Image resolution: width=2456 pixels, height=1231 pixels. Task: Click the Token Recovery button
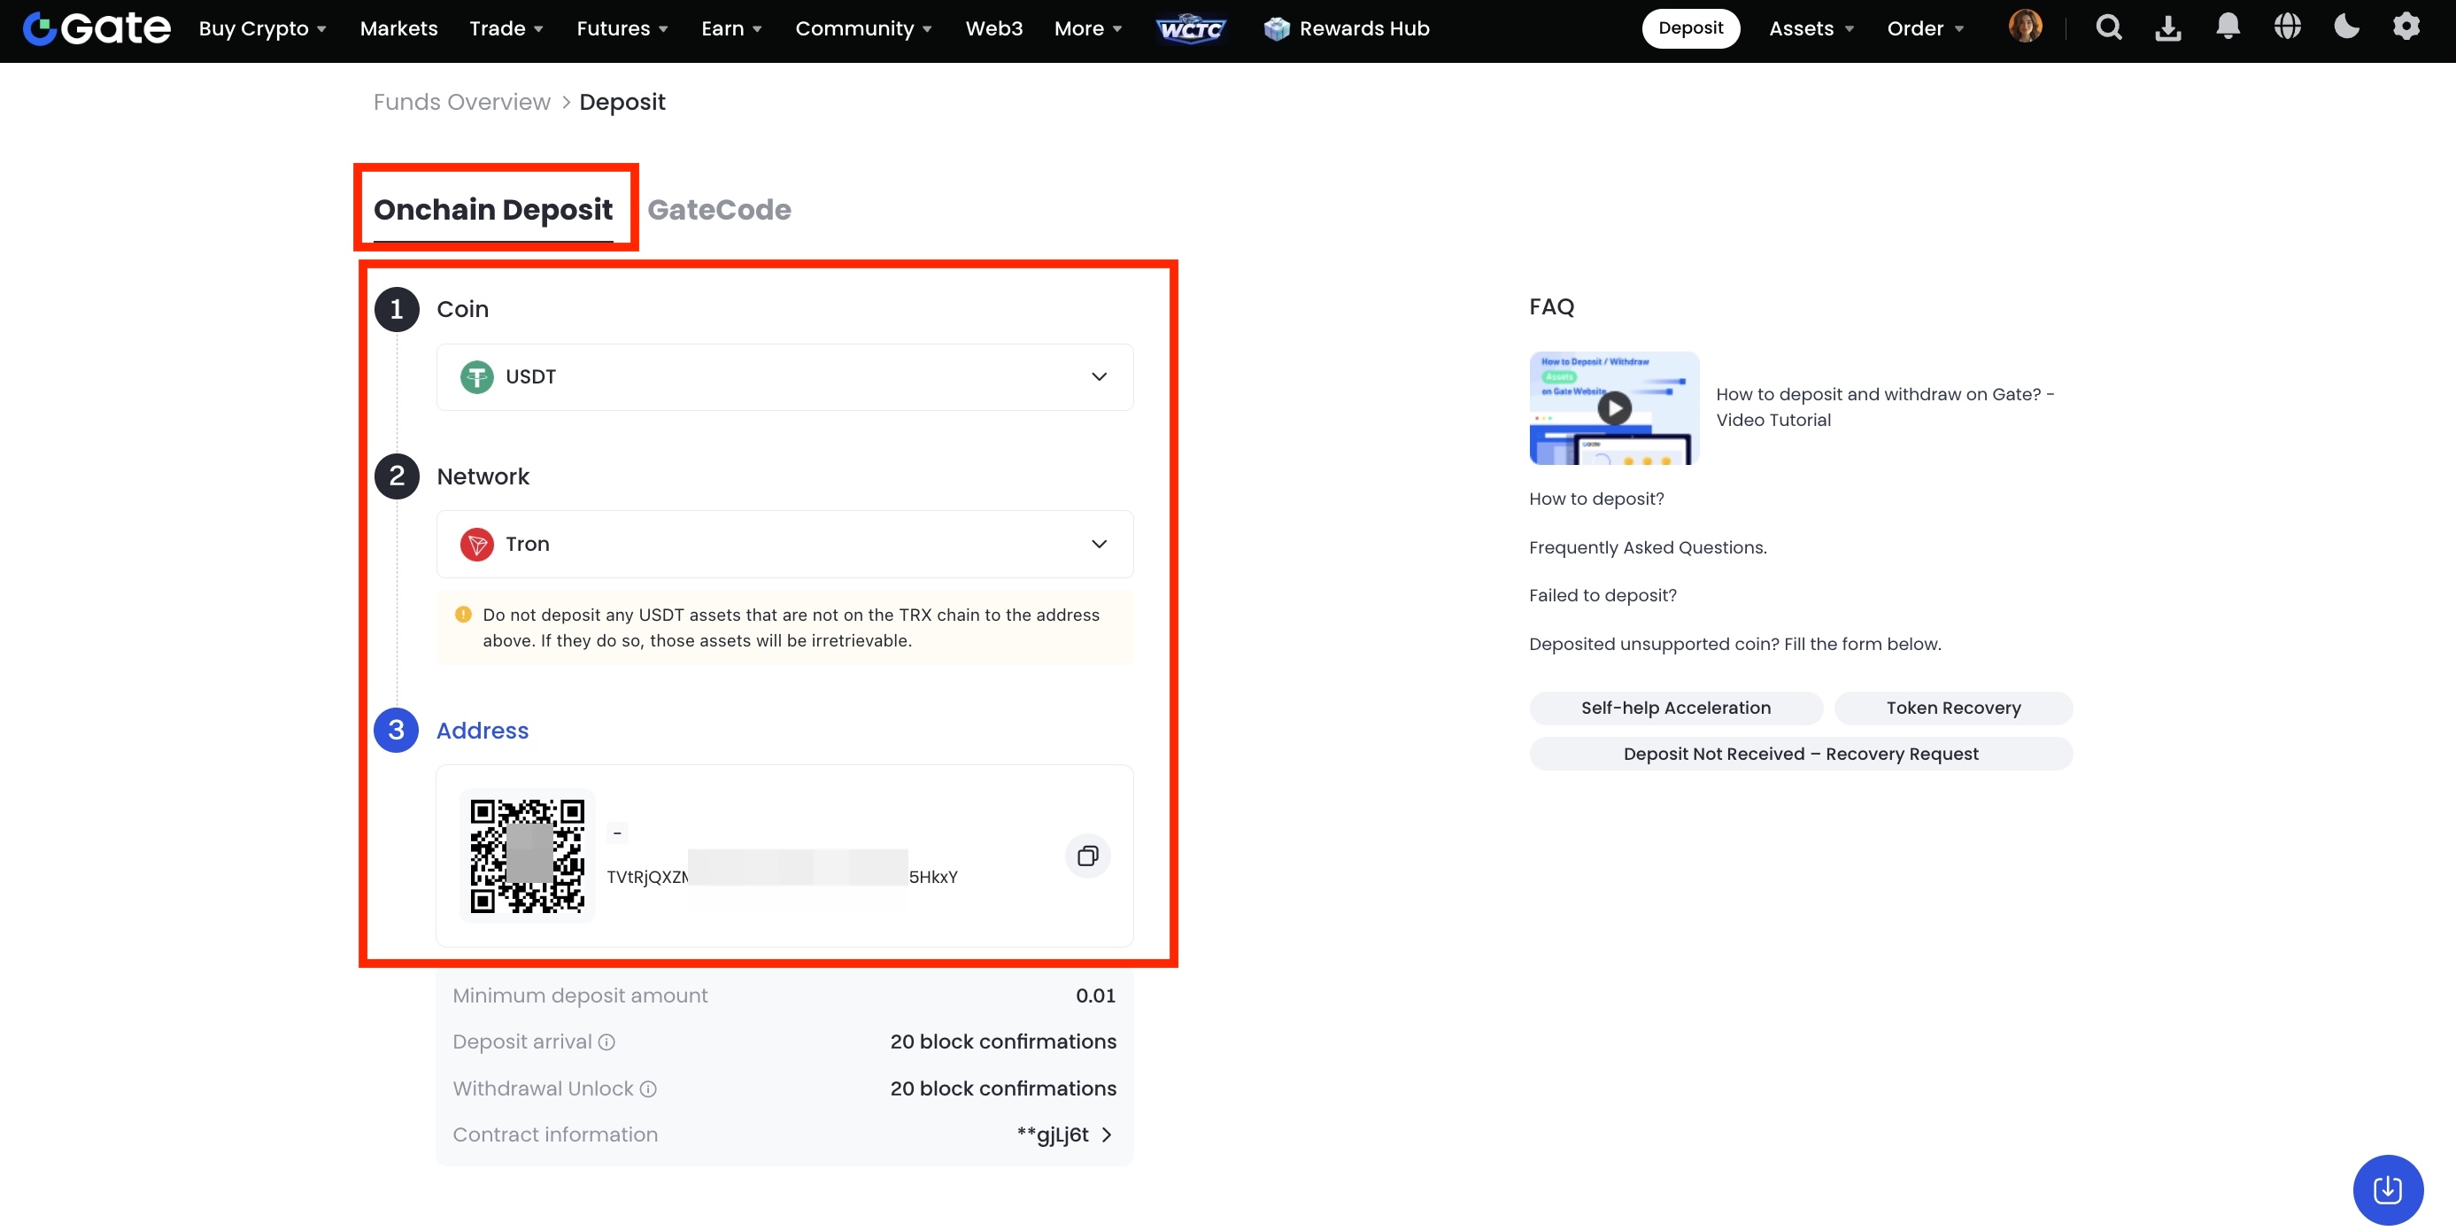(x=1952, y=708)
